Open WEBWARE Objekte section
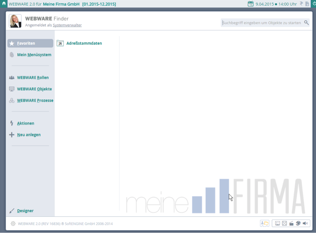The image size is (316, 234). pos(34,89)
